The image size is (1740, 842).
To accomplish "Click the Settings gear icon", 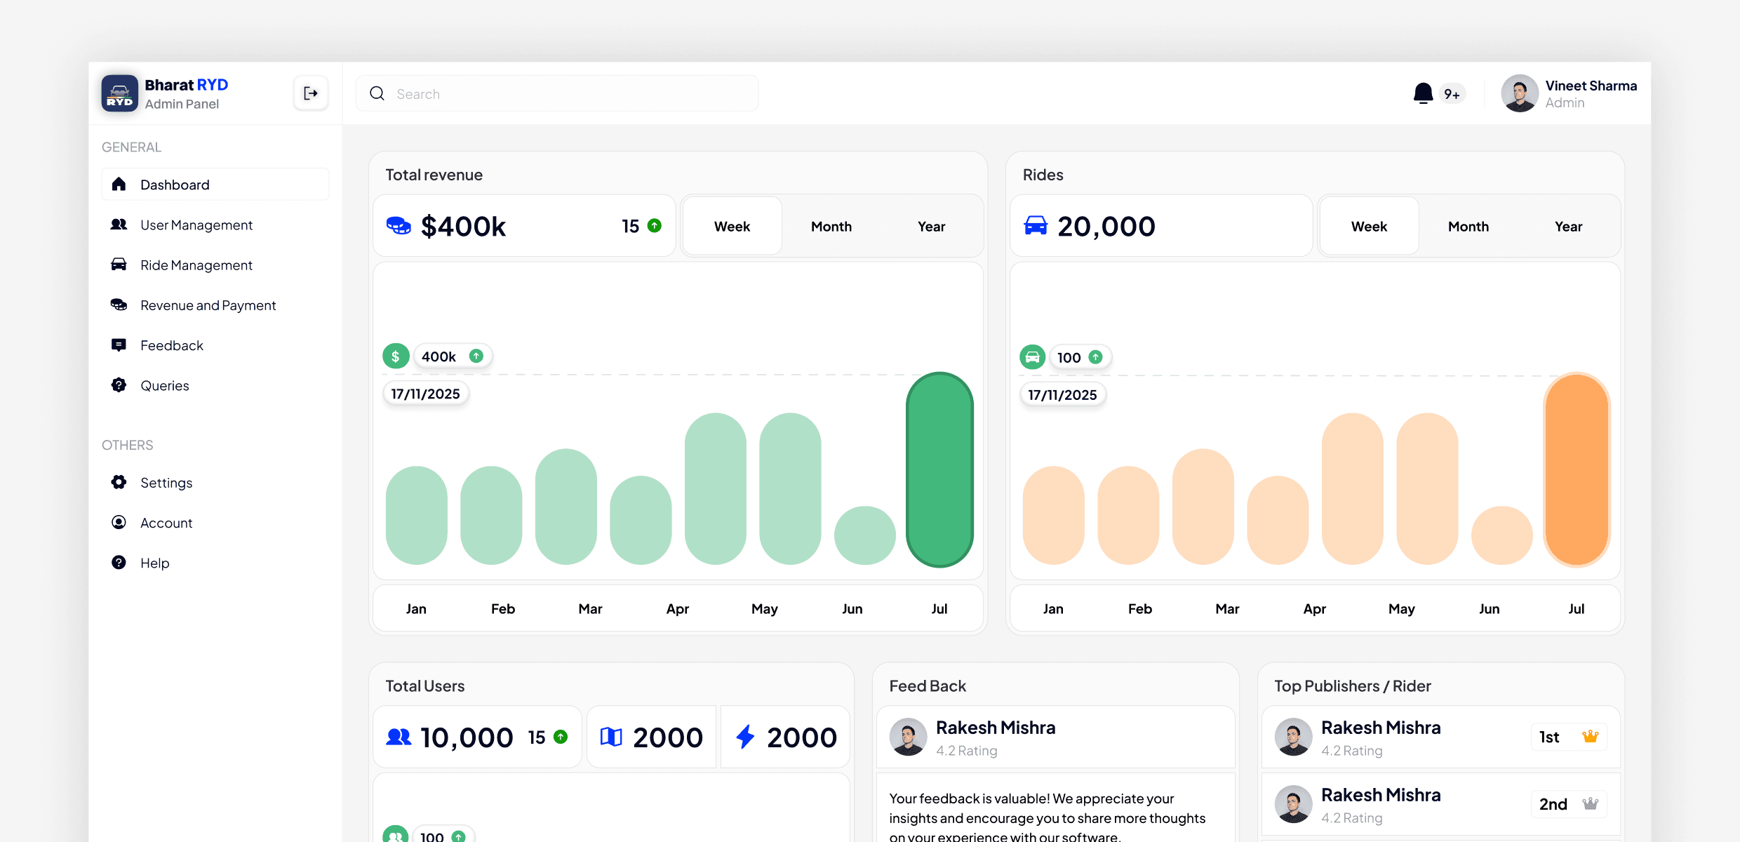I will [x=119, y=482].
